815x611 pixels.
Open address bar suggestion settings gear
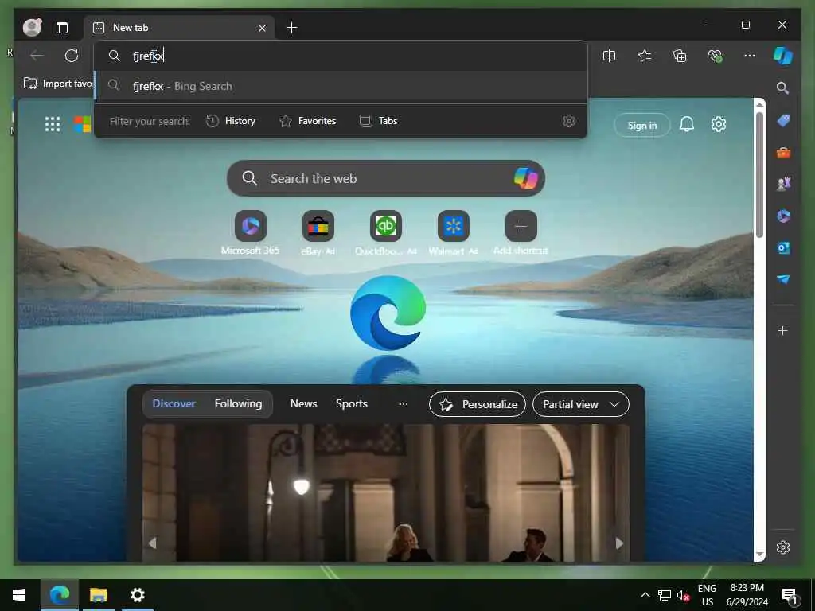click(x=569, y=121)
